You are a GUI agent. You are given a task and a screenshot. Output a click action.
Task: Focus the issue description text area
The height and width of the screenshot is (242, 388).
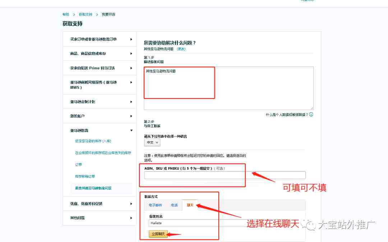click(228, 88)
